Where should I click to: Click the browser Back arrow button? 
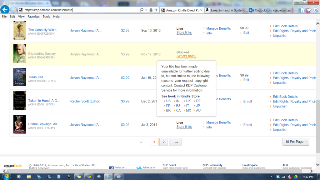(x=5, y=10)
